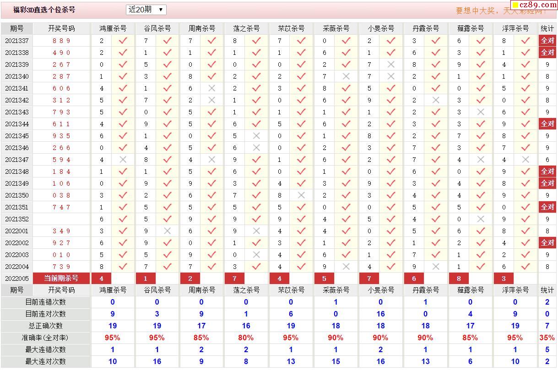Click gray X in 鸿雁杀号 for period 2021347
The image size is (558, 370).
coord(123,160)
